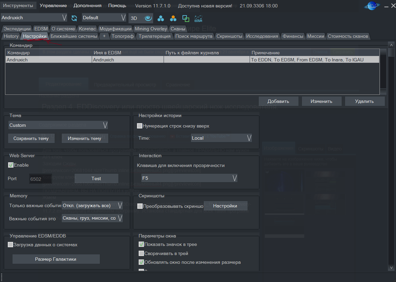Click the EDSM sync icon
The image size is (396, 282).
click(198, 19)
